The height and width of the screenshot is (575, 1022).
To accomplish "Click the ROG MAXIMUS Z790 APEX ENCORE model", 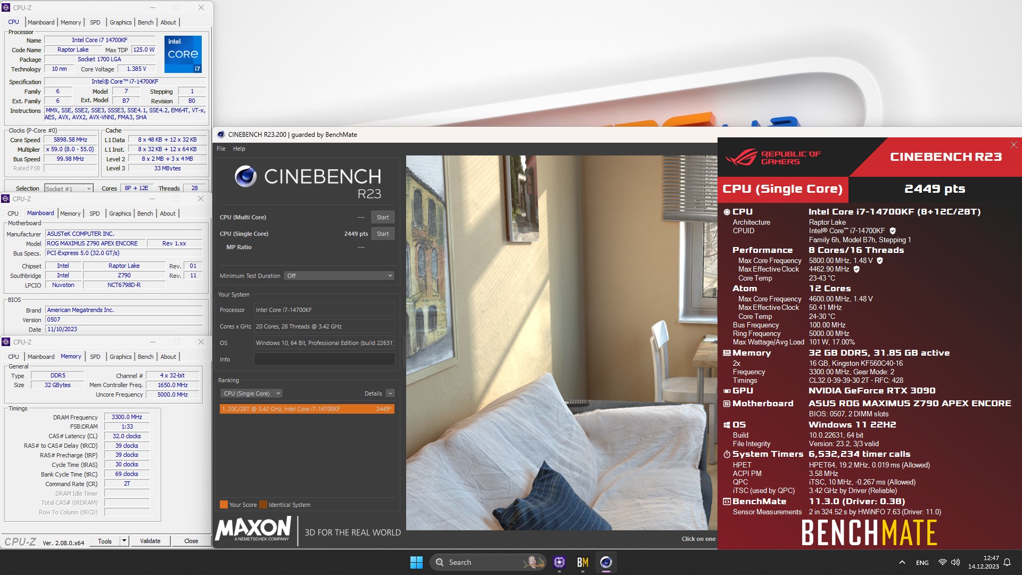I will [96, 243].
